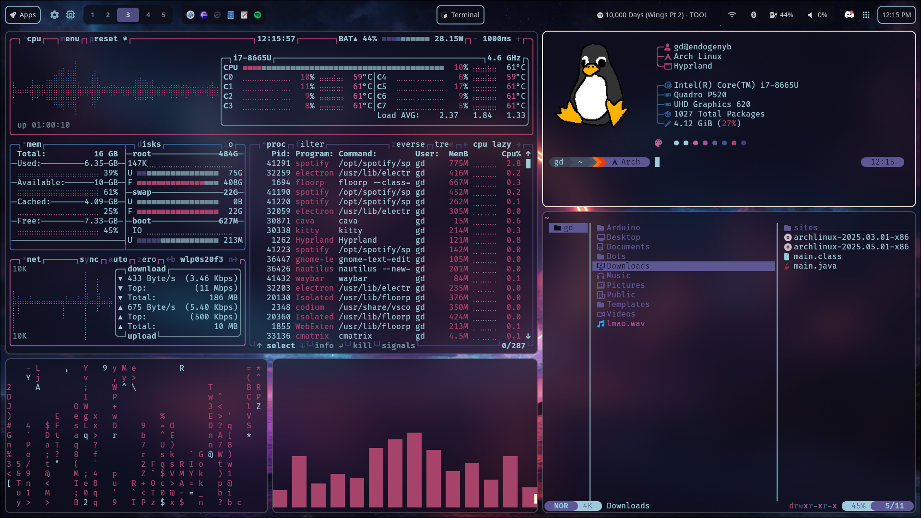The width and height of the screenshot is (921, 518).
Task: Toggle the cpu box label in btop
Action: pyautogui.click(x=33, y=38)
